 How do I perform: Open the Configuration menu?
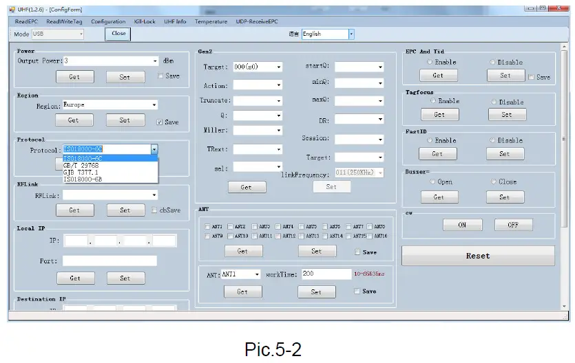tap(108, 21)
